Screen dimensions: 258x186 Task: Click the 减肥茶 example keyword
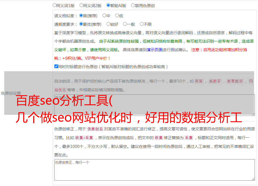[x=215, y=81]
